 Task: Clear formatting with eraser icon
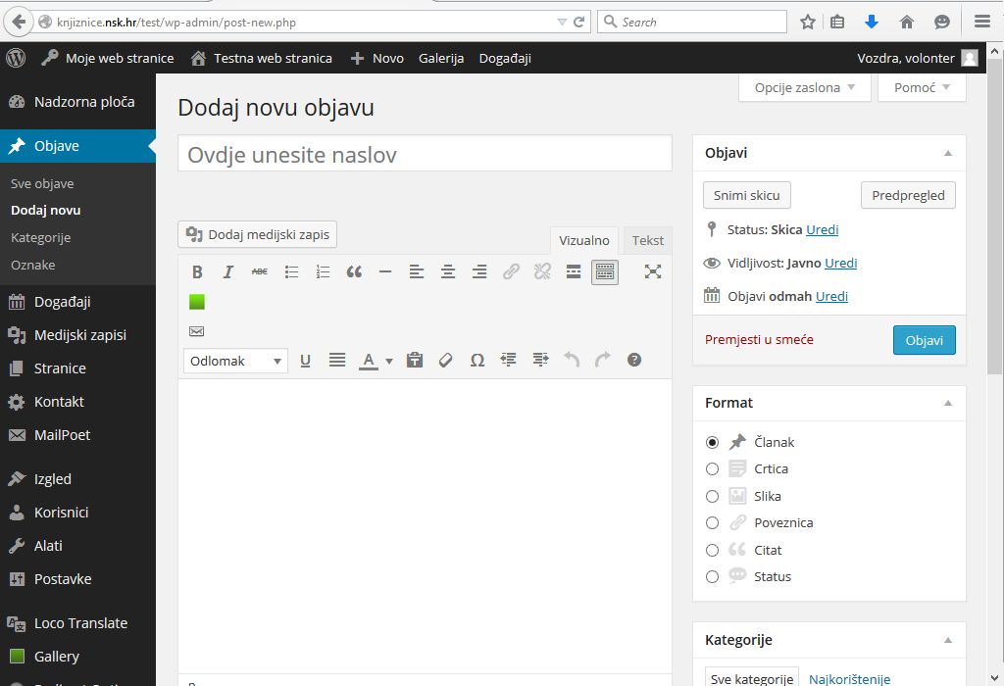click(x=446, y=361)
